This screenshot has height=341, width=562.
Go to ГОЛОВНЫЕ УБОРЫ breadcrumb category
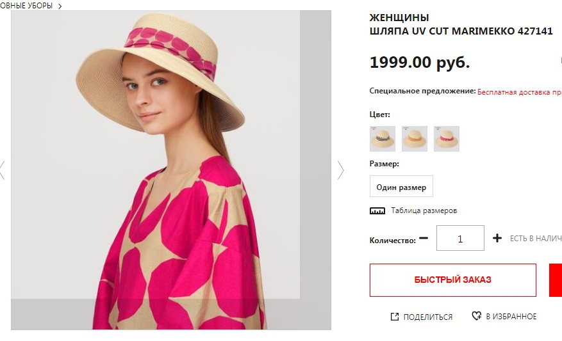point(26,6)
